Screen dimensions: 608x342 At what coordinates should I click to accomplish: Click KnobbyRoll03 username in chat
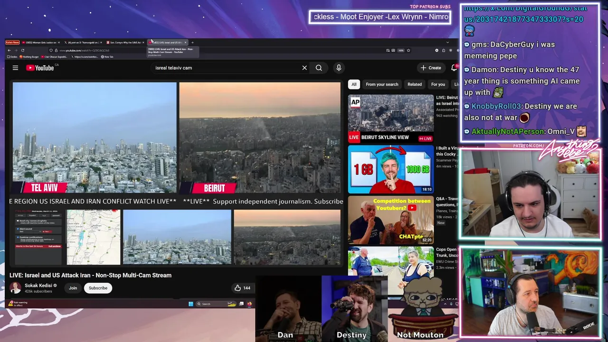[496, 106]
